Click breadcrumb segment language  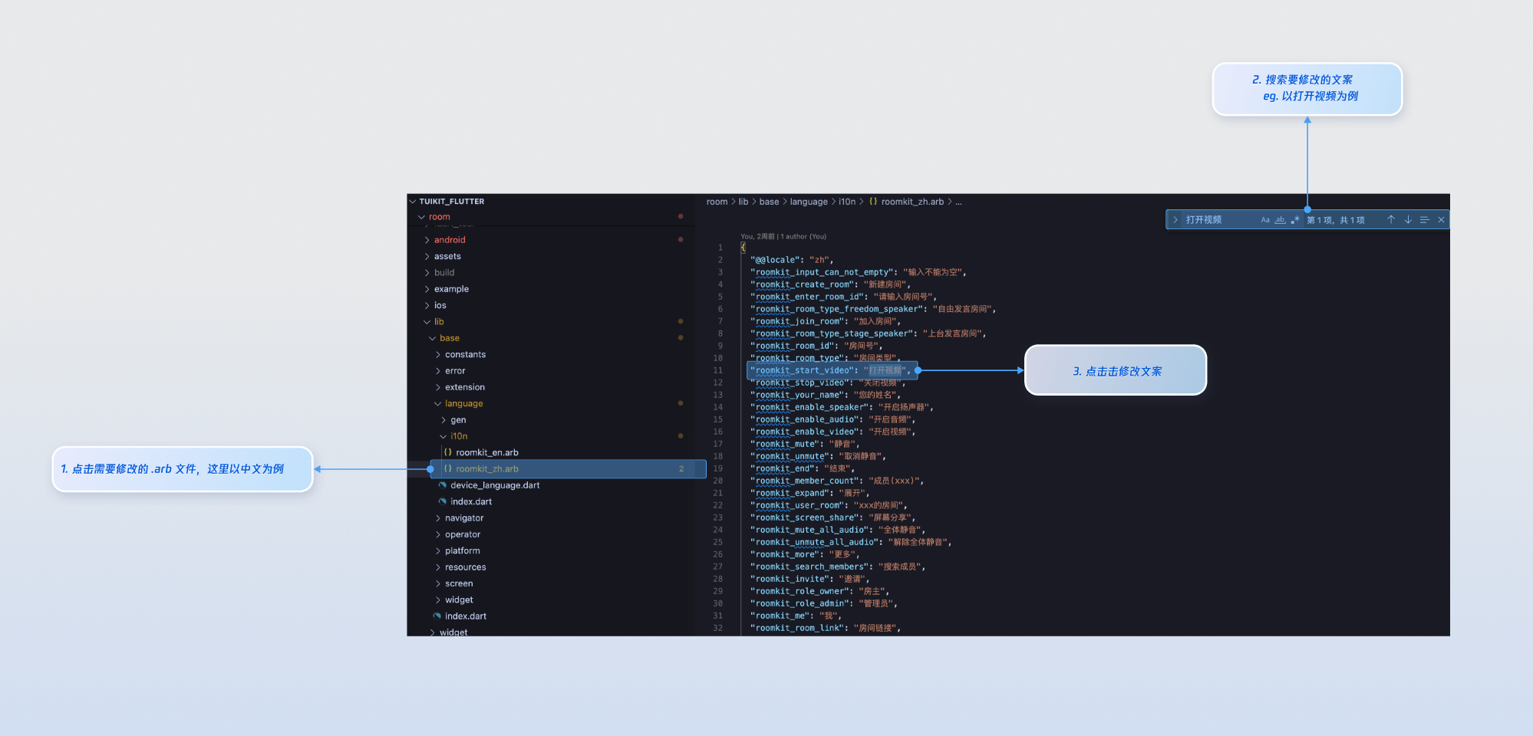pyautogui.click(x=809, y=202)
